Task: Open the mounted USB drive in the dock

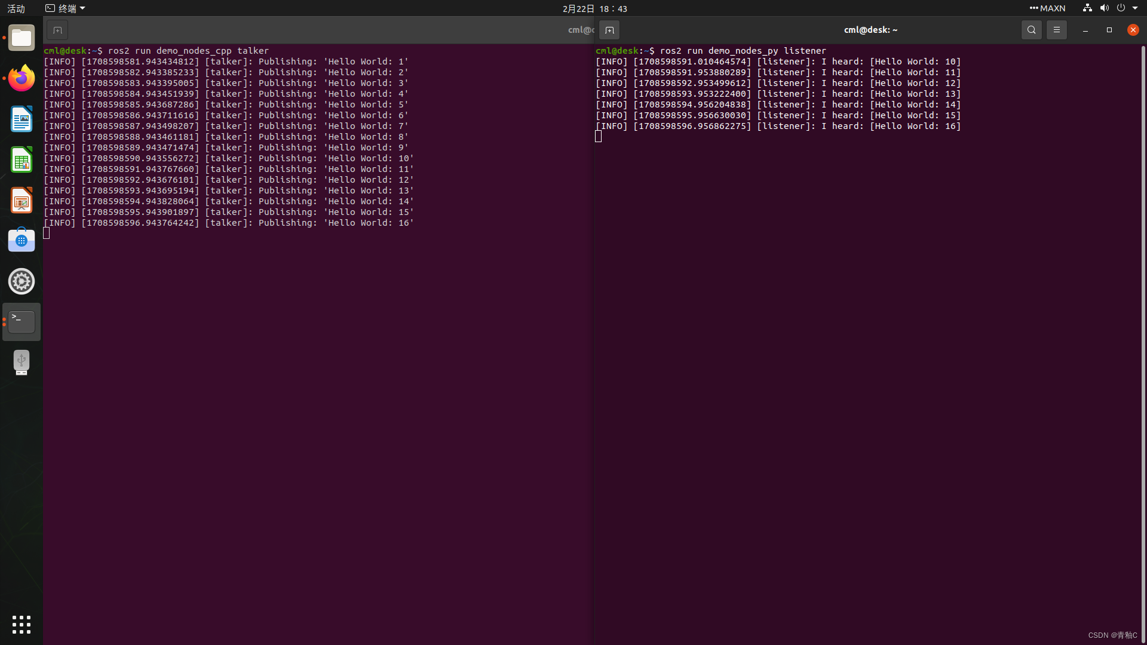Action: tap(22, 362)
